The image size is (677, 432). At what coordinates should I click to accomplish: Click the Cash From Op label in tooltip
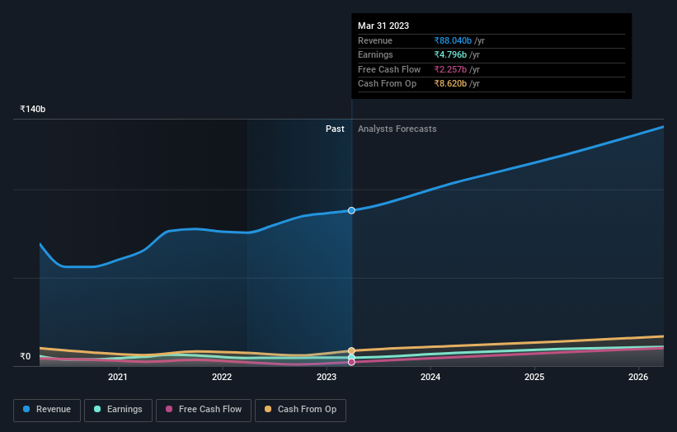(x=388, y=84)
